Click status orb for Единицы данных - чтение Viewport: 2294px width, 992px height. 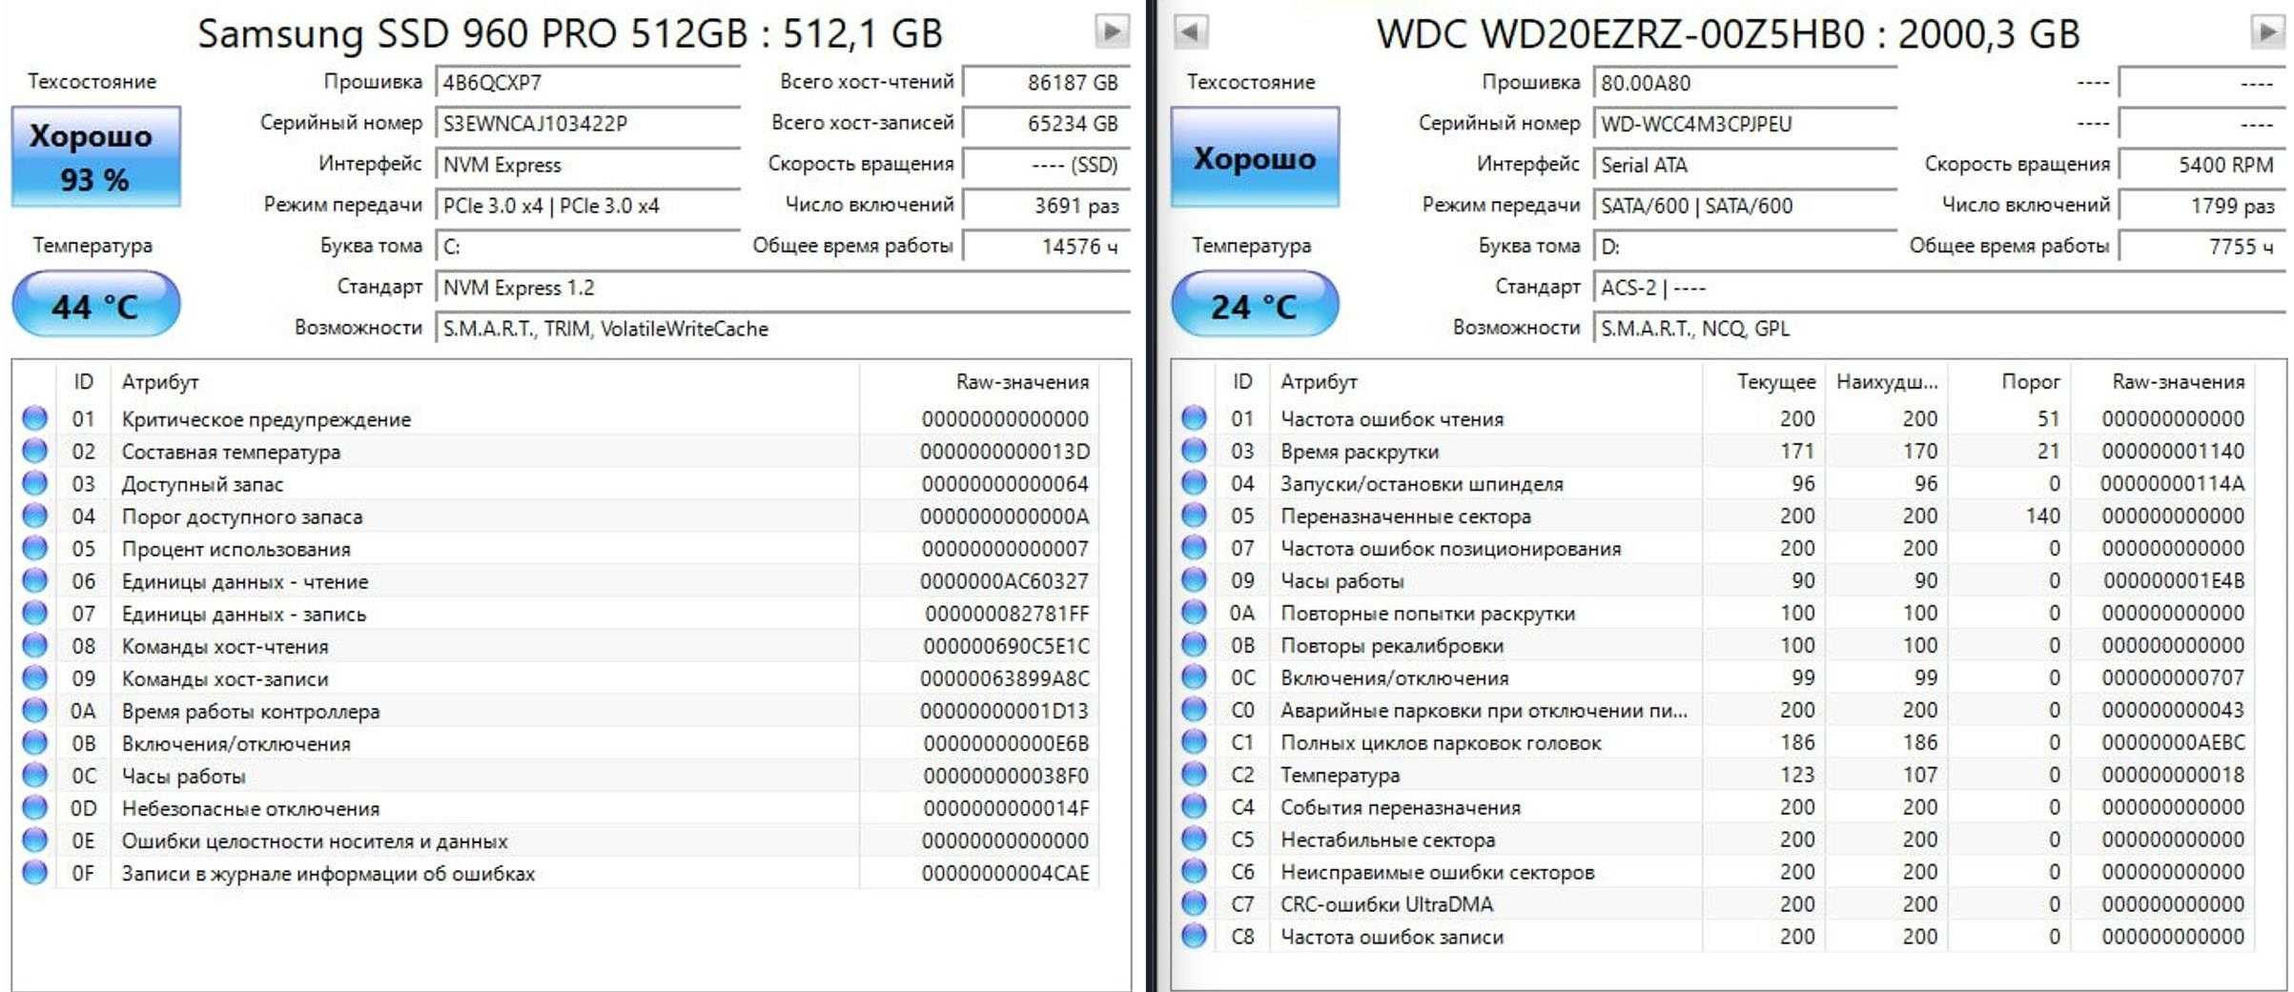[34, 580]
